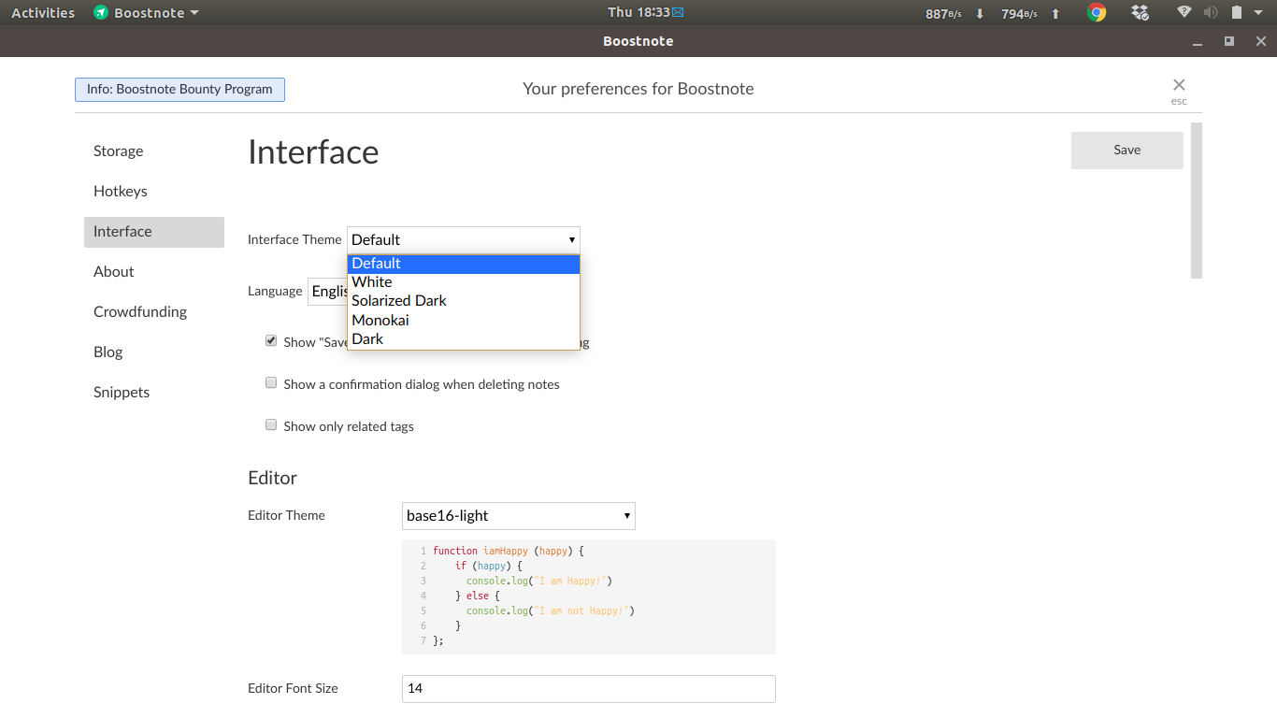The width and height of the screenshot is (1277, 718).
Task: Click the volume speaker icon
Action: pos(1211,12)
